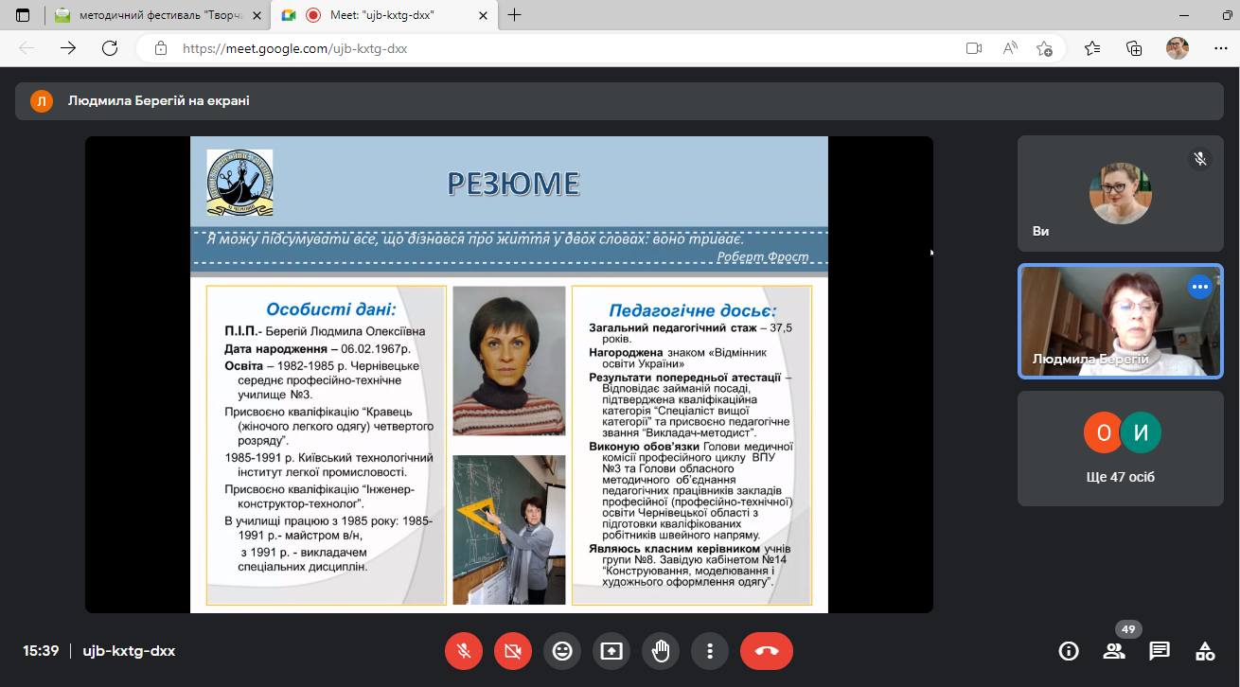Go back to the previous page
The width and height of the screenshot is (1240, 687).
tap(27, 48)
